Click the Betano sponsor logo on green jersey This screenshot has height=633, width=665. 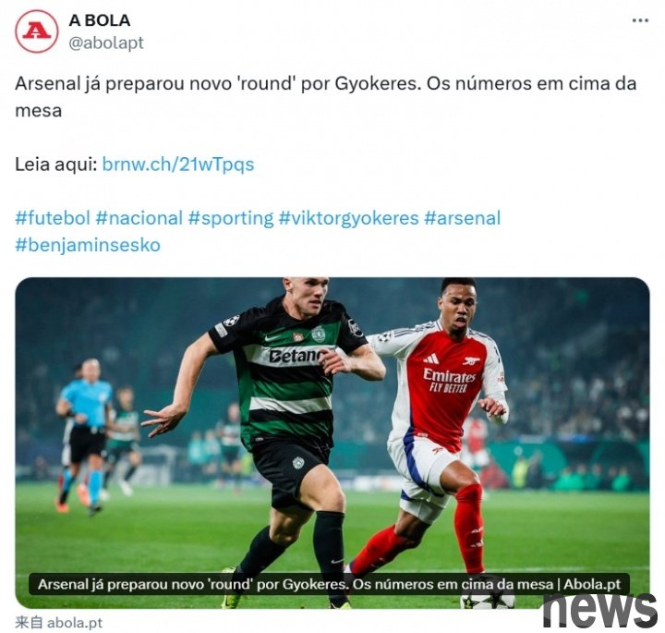296,356
